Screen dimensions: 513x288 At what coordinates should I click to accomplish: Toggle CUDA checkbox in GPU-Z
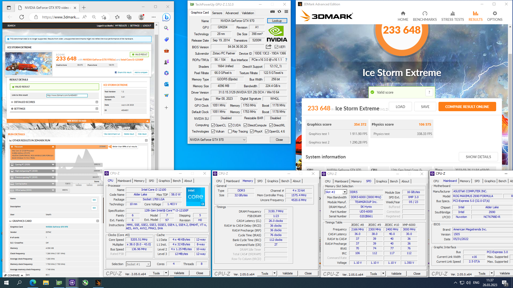point(230,125)
